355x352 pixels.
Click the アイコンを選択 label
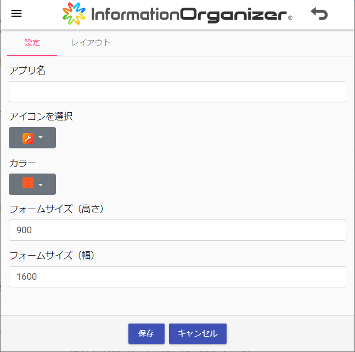click(41, 116)
